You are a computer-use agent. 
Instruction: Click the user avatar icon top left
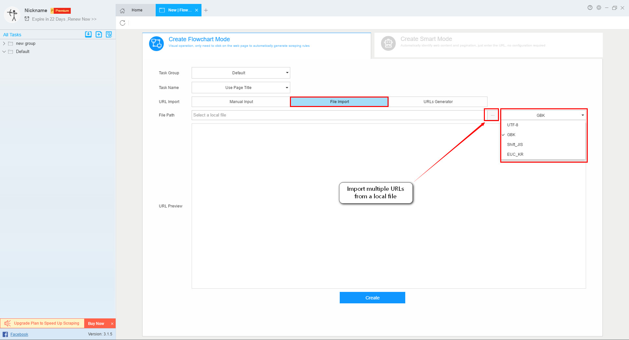click(12, 14)
